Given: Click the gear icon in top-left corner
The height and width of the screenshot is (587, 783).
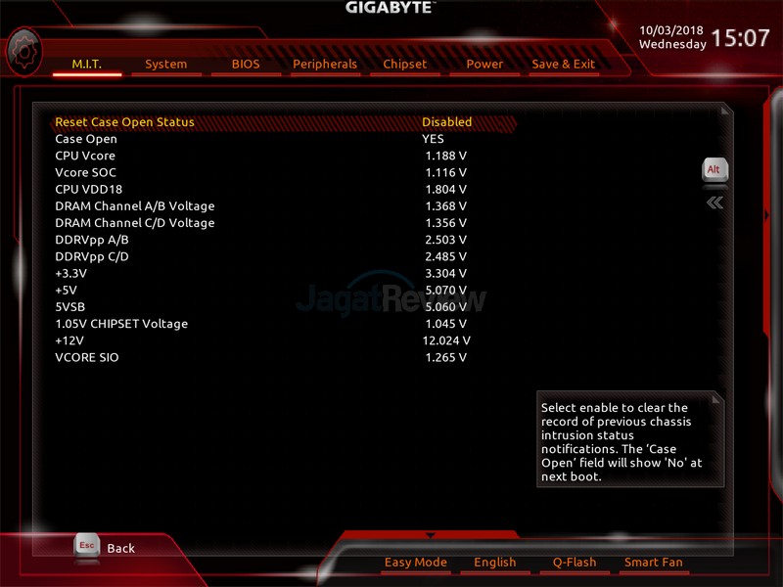Looking at the screenshot, I should (23, 51).
